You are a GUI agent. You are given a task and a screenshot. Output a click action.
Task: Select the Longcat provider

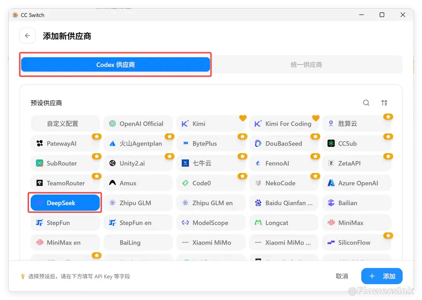click(x=284, y=223)
